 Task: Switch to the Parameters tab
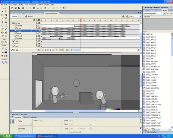pos(33,117)
